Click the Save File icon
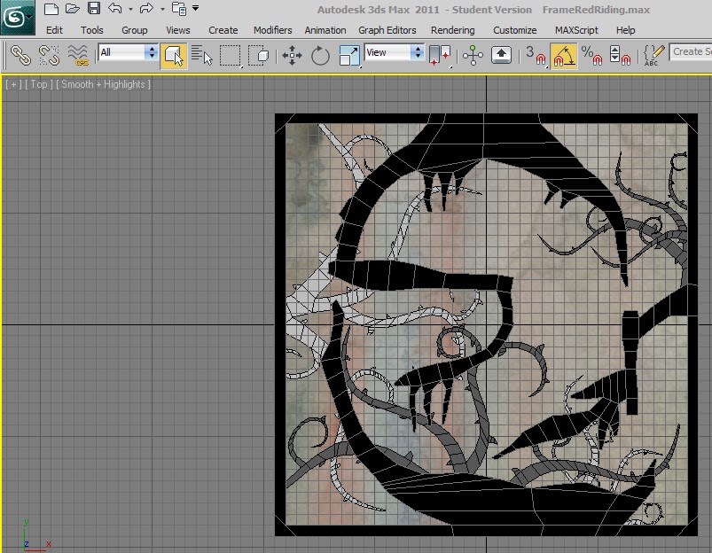 pos(94,8)
